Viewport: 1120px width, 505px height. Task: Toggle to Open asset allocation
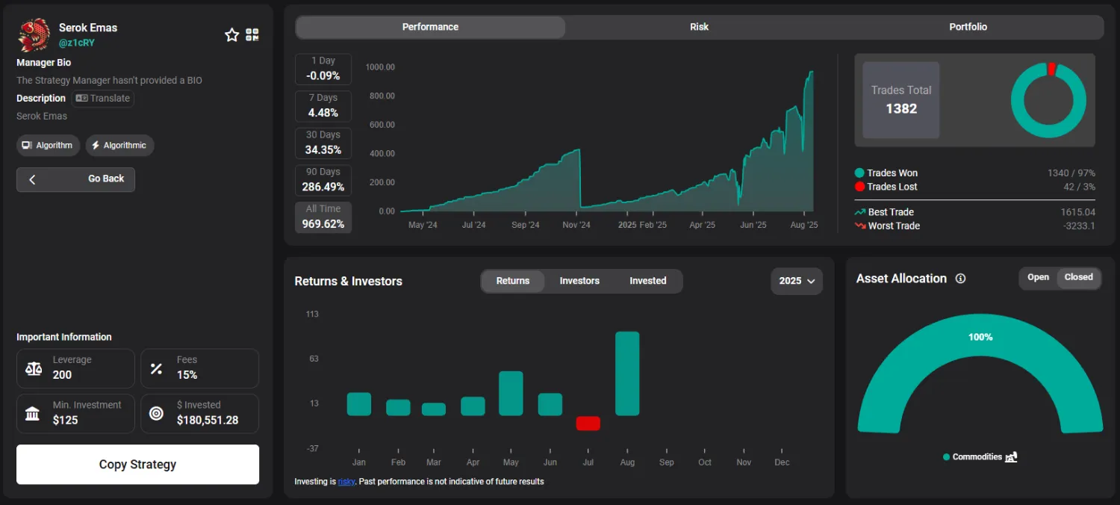1039,278
